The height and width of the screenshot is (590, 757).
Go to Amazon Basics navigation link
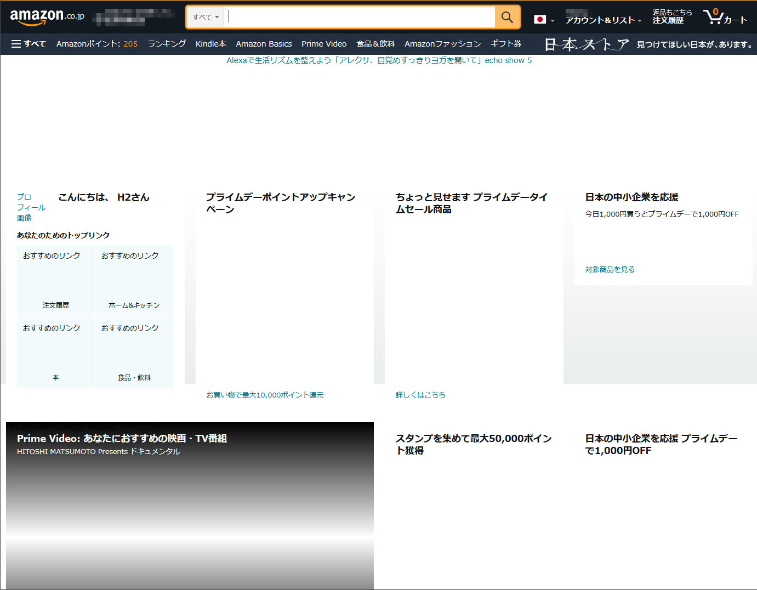(x=264, y=44)
